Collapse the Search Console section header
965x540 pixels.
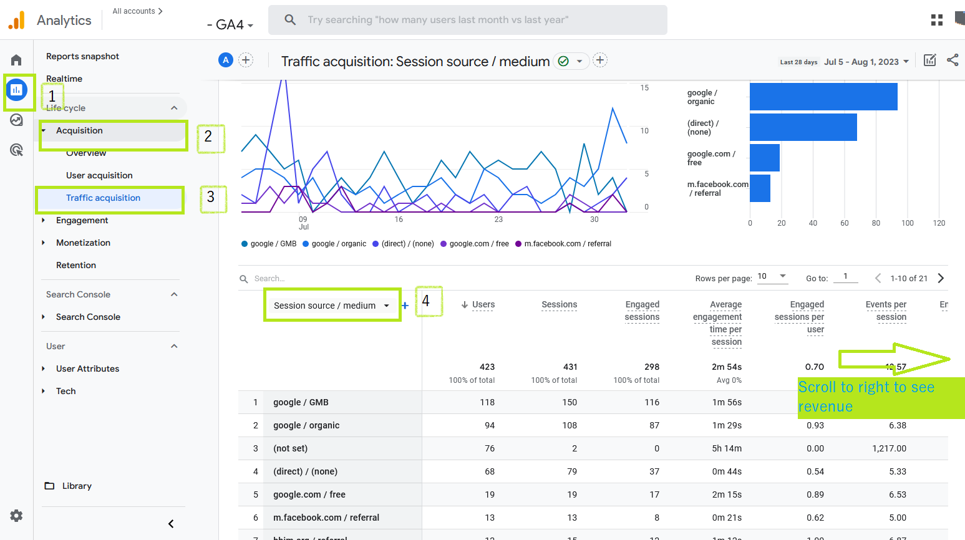pos(174,294)
